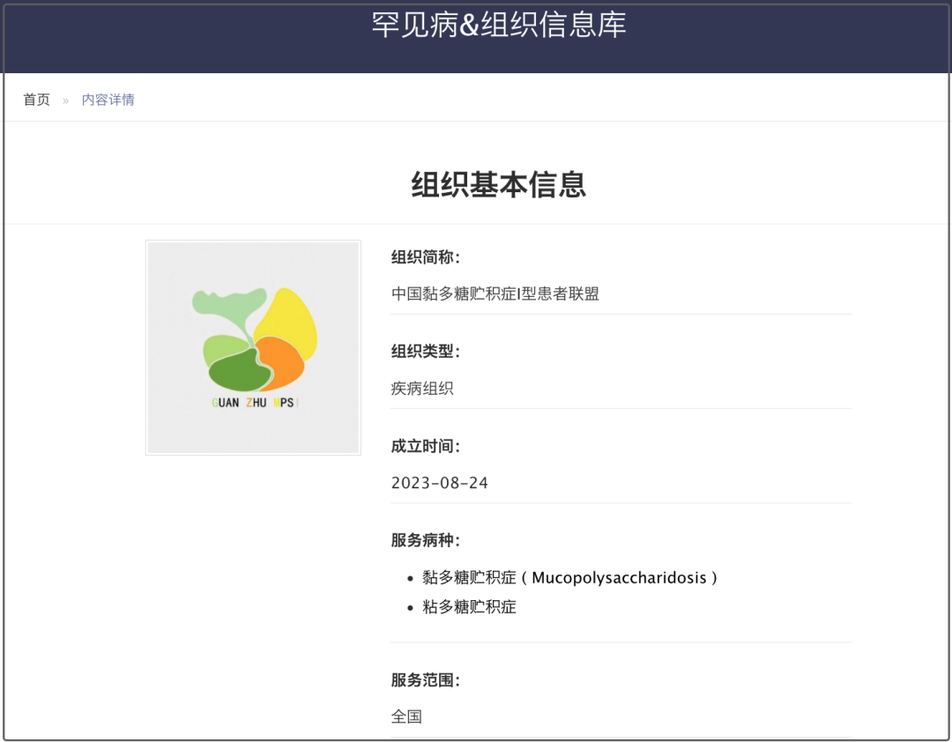Select the 粘多糖贮积症 list item

pyautogui.click(x=469, y=607)
